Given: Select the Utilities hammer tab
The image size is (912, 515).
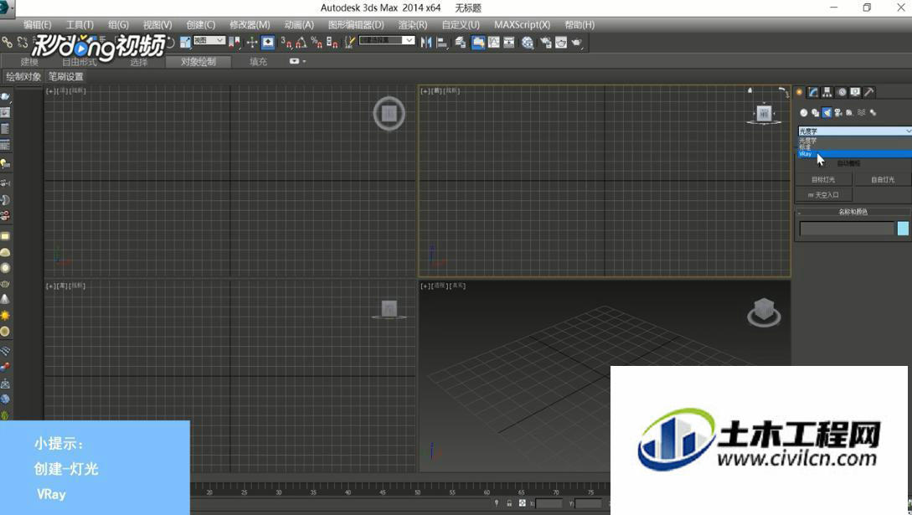Looking at the screenshot, I should pos(869,92).
